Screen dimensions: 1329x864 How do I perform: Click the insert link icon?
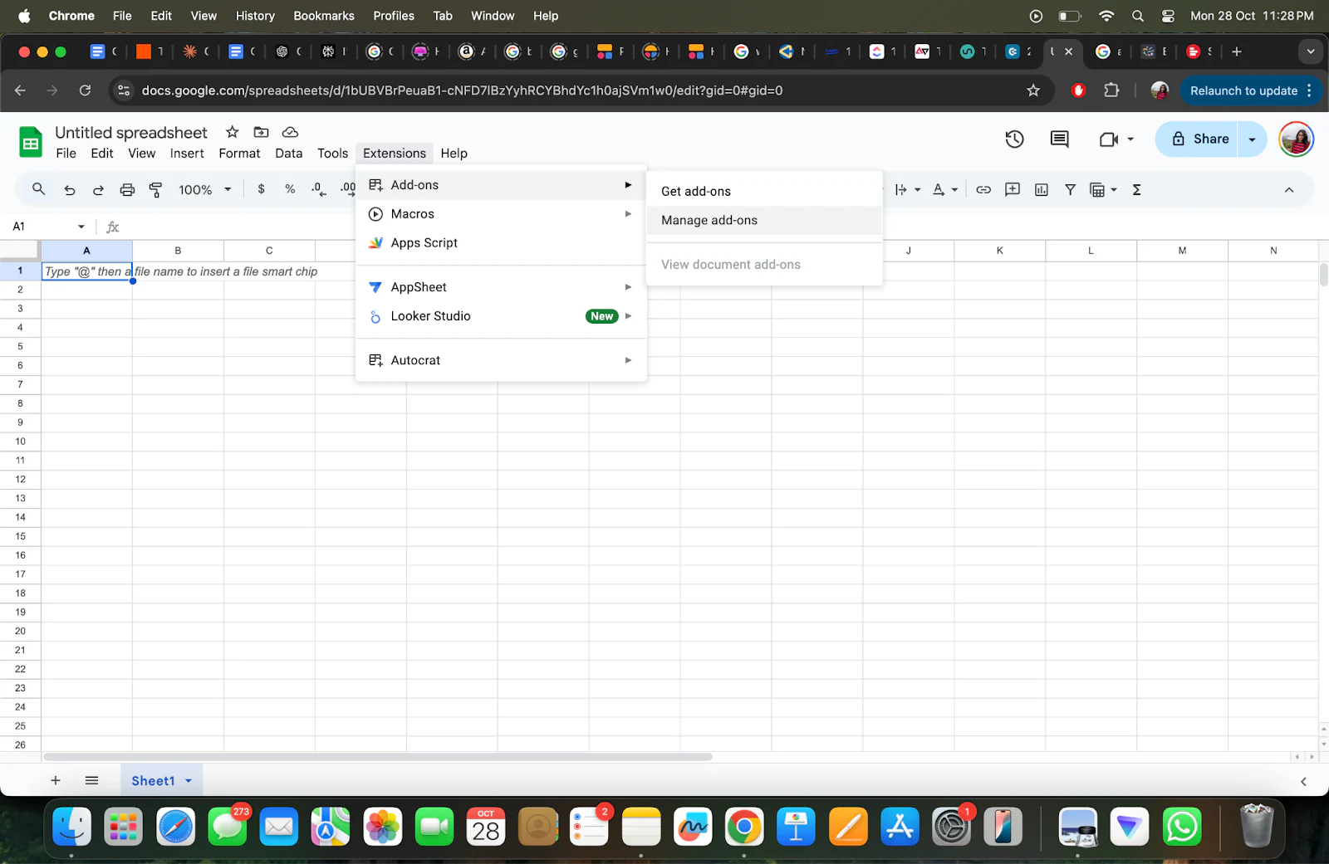click(983, 190)
